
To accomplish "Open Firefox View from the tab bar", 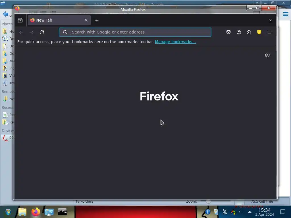I will coord(20,20).
